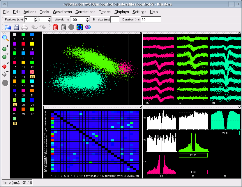This screenshot has height=187, width=242.
Task: Click the Undo arrow icon
Action: tap(34, 27)
